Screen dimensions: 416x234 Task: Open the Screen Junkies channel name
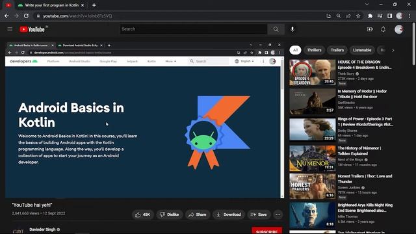349,188
